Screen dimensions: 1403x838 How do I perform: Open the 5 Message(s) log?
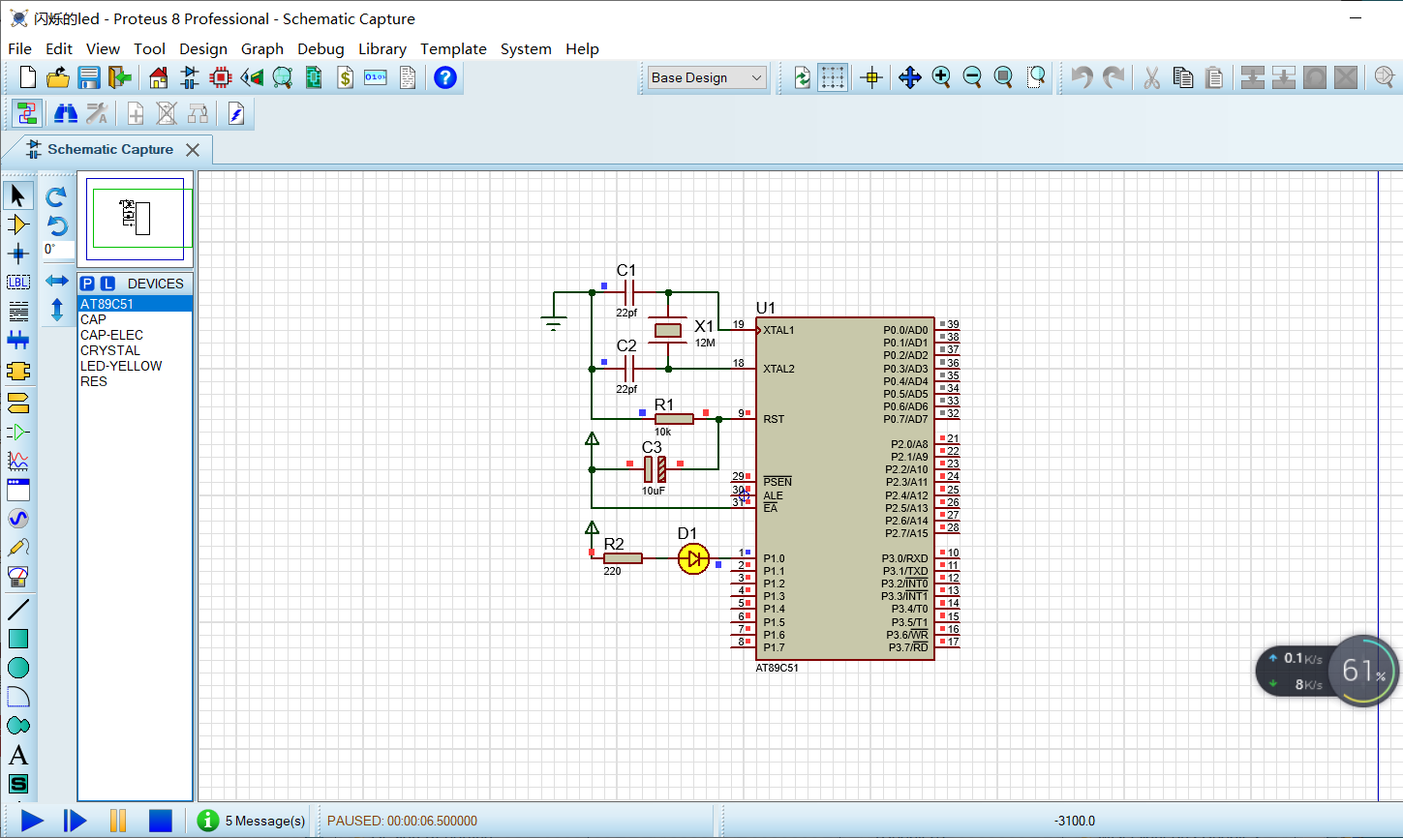point(252,821)
